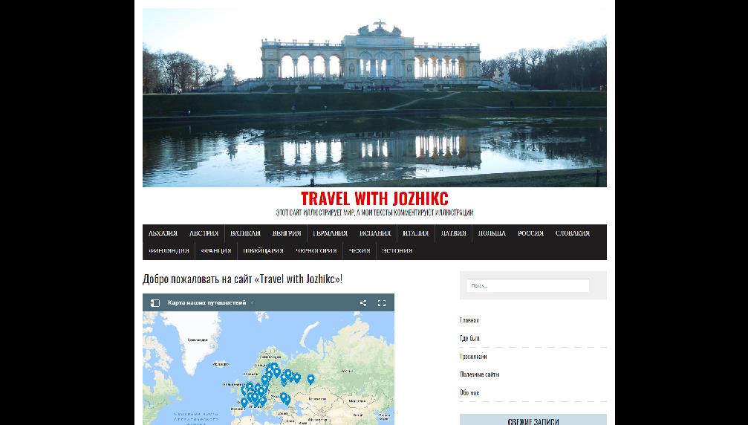Screen dimensions: 748x425
Task: Open the АВСТРИЯ menu item
Action: (204, 233)
